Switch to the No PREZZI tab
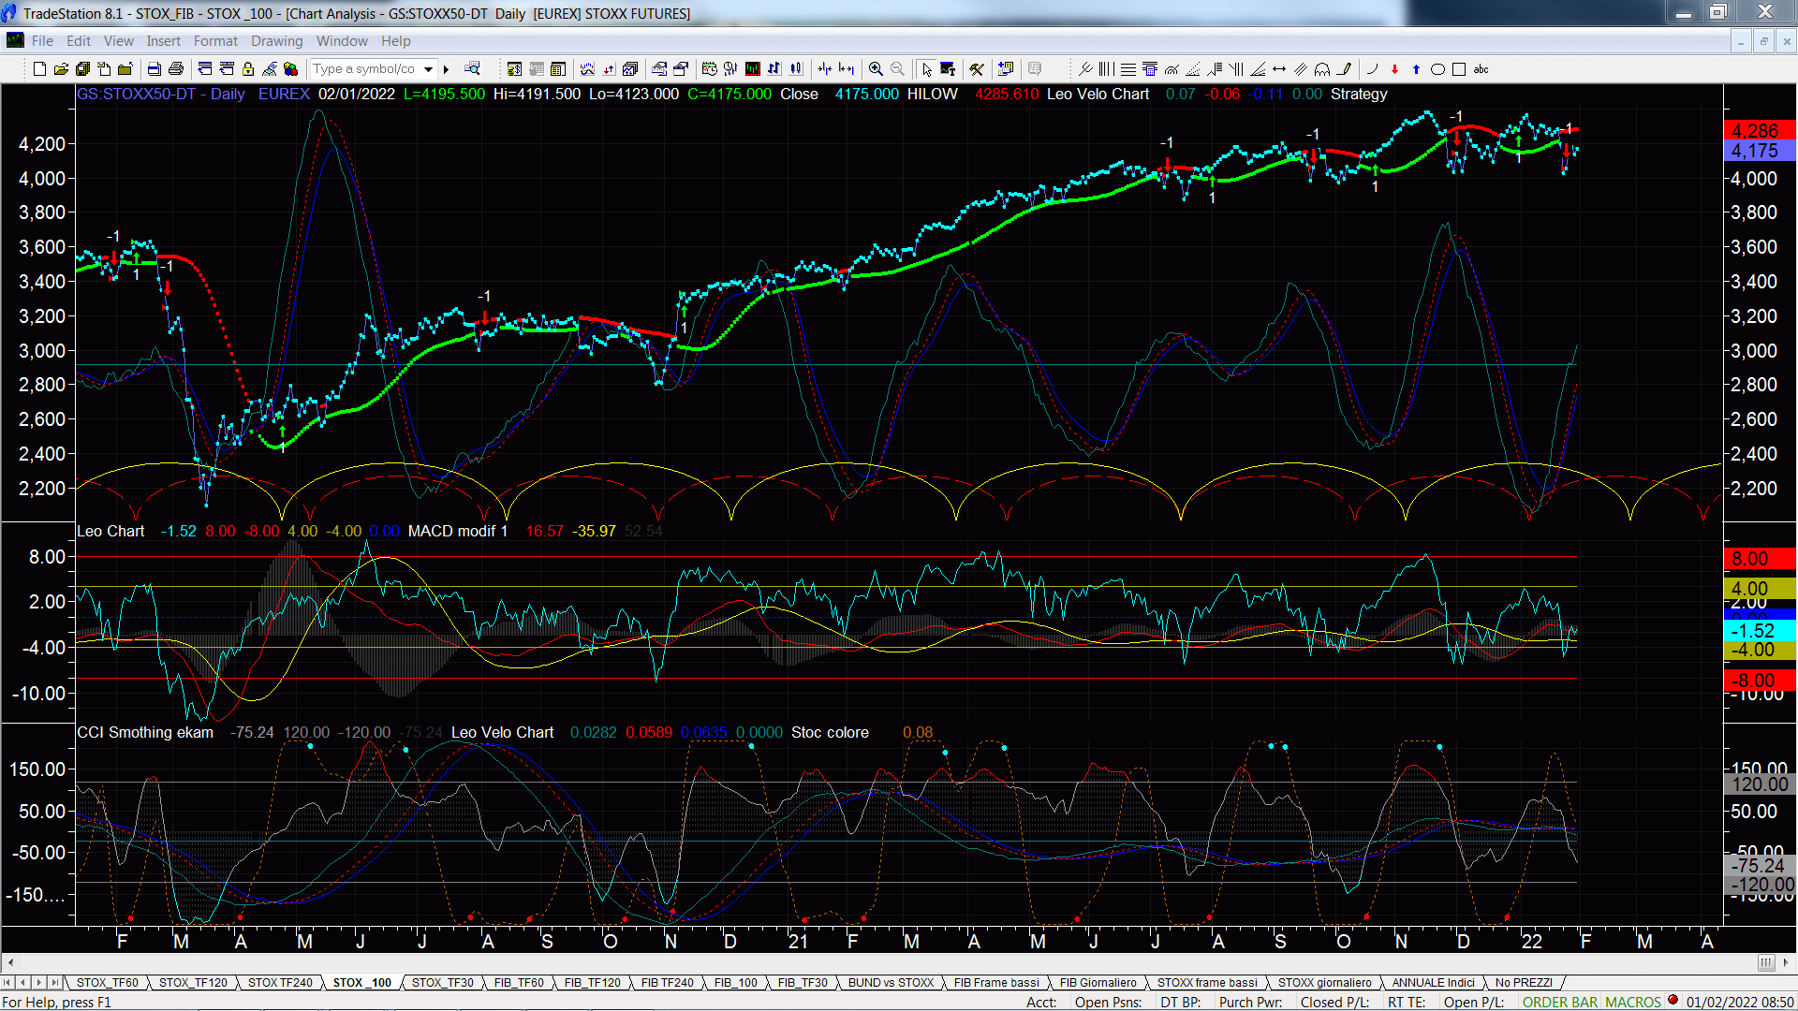1798x1011 pixels. (1524, 983)
